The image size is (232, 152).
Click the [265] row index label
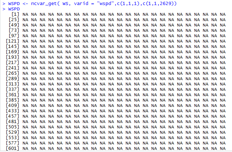point(13,73)
